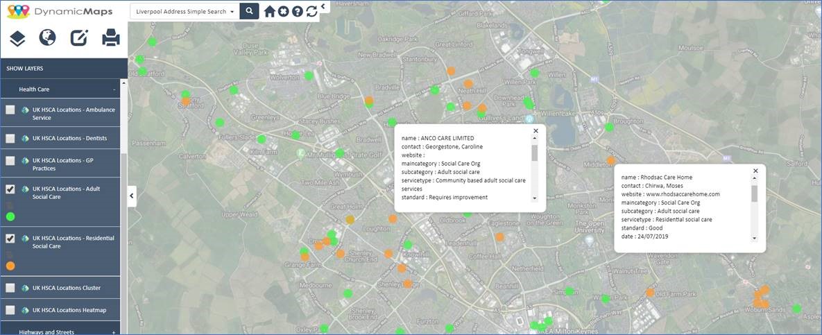Screen dimensions: 822x335
Task: Click globe icon beside GP Practices layer
Action: (25, 160)
